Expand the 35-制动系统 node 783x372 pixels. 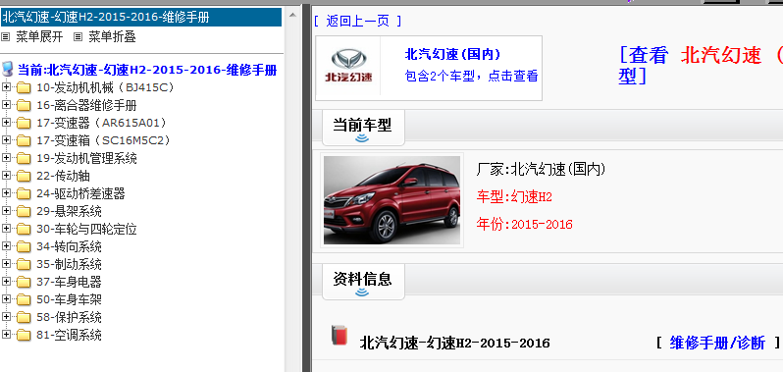[6, 264]
